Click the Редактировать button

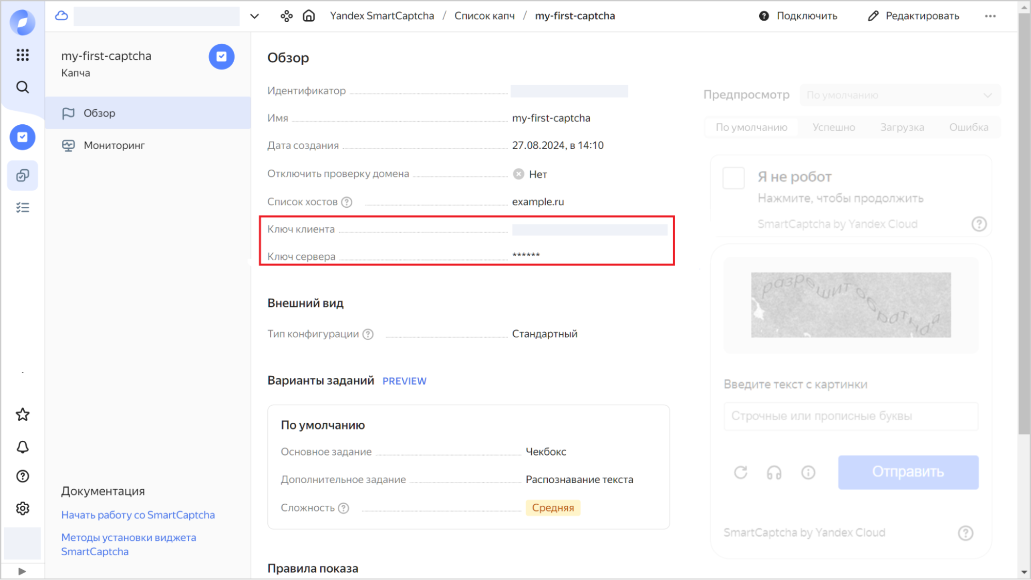913,16
